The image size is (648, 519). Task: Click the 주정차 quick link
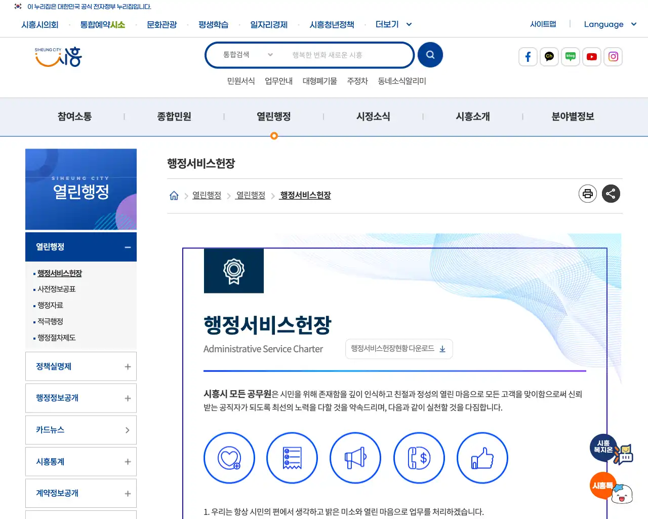(357, 81)
